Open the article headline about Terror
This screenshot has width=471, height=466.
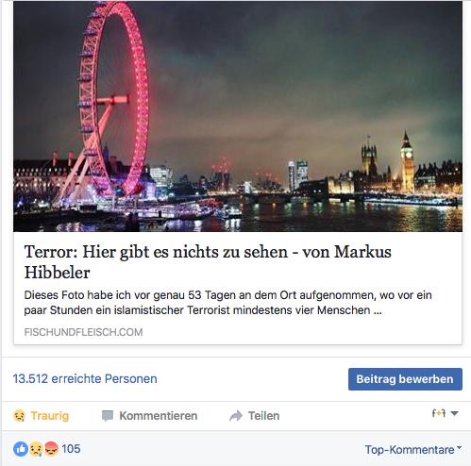(x=208, y=261)
